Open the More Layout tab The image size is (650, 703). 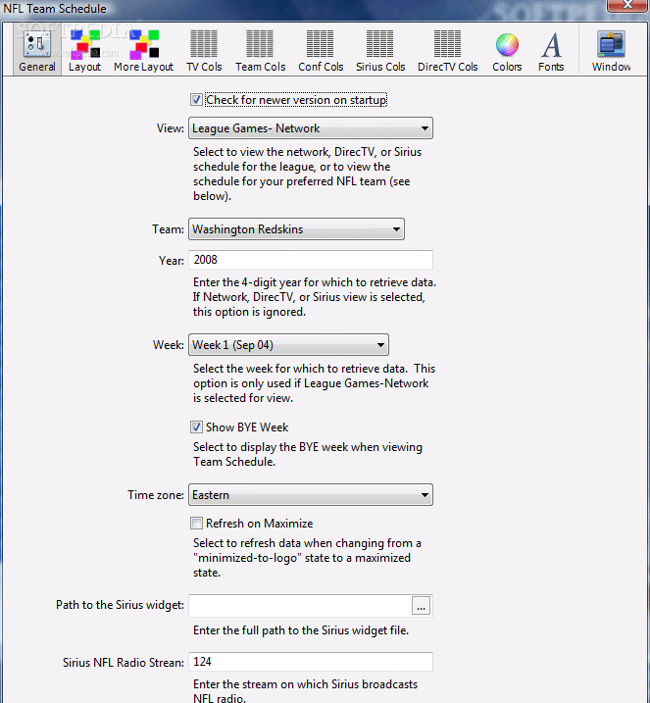pos(143,51)
